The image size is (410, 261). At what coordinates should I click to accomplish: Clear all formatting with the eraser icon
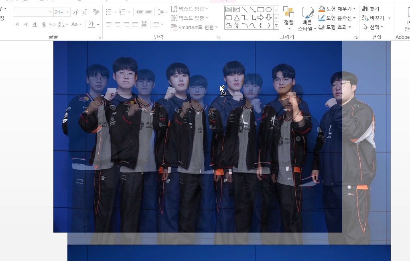[96, 12]
